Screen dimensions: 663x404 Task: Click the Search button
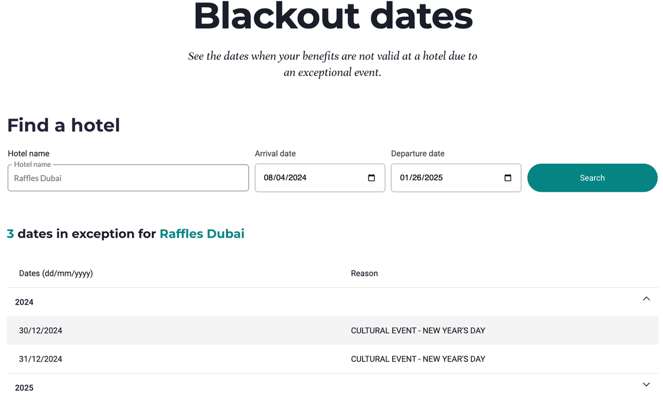(592, 177)
